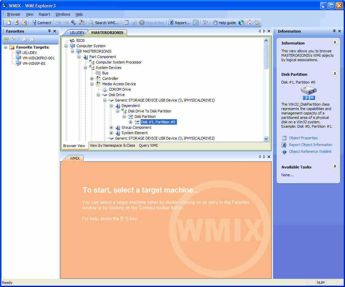Click the New browser window toolbar icon
Viewport: 345px width, 287px height.
click(8, 22)
